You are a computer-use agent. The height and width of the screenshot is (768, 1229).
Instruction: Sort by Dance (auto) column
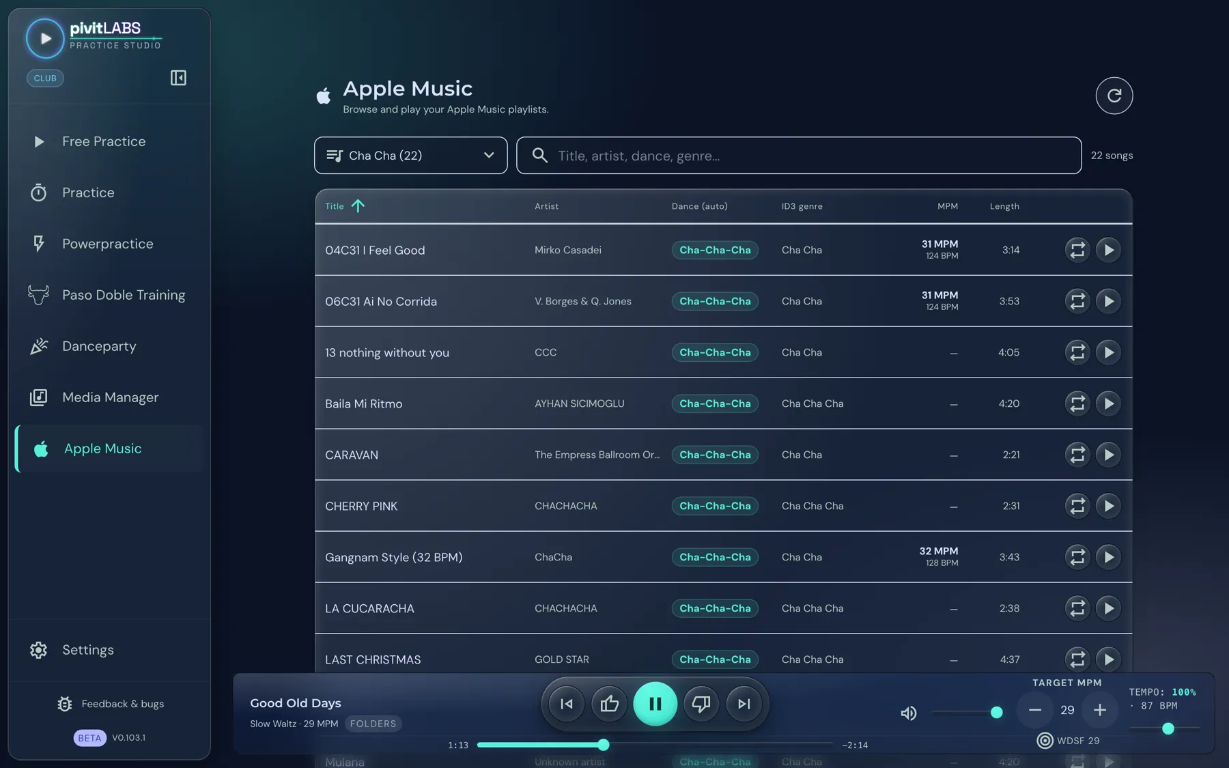click(699, 206)
